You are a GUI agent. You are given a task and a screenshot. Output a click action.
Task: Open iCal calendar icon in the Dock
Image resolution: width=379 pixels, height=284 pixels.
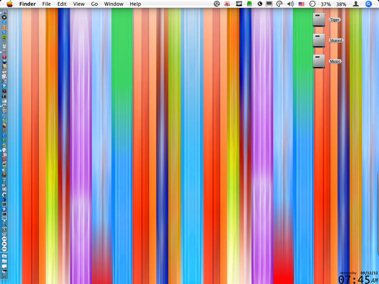[x=4, y=71]
